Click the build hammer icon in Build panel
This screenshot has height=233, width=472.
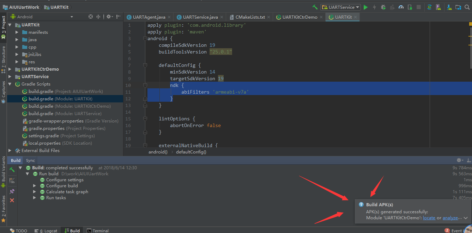(12, 170)
